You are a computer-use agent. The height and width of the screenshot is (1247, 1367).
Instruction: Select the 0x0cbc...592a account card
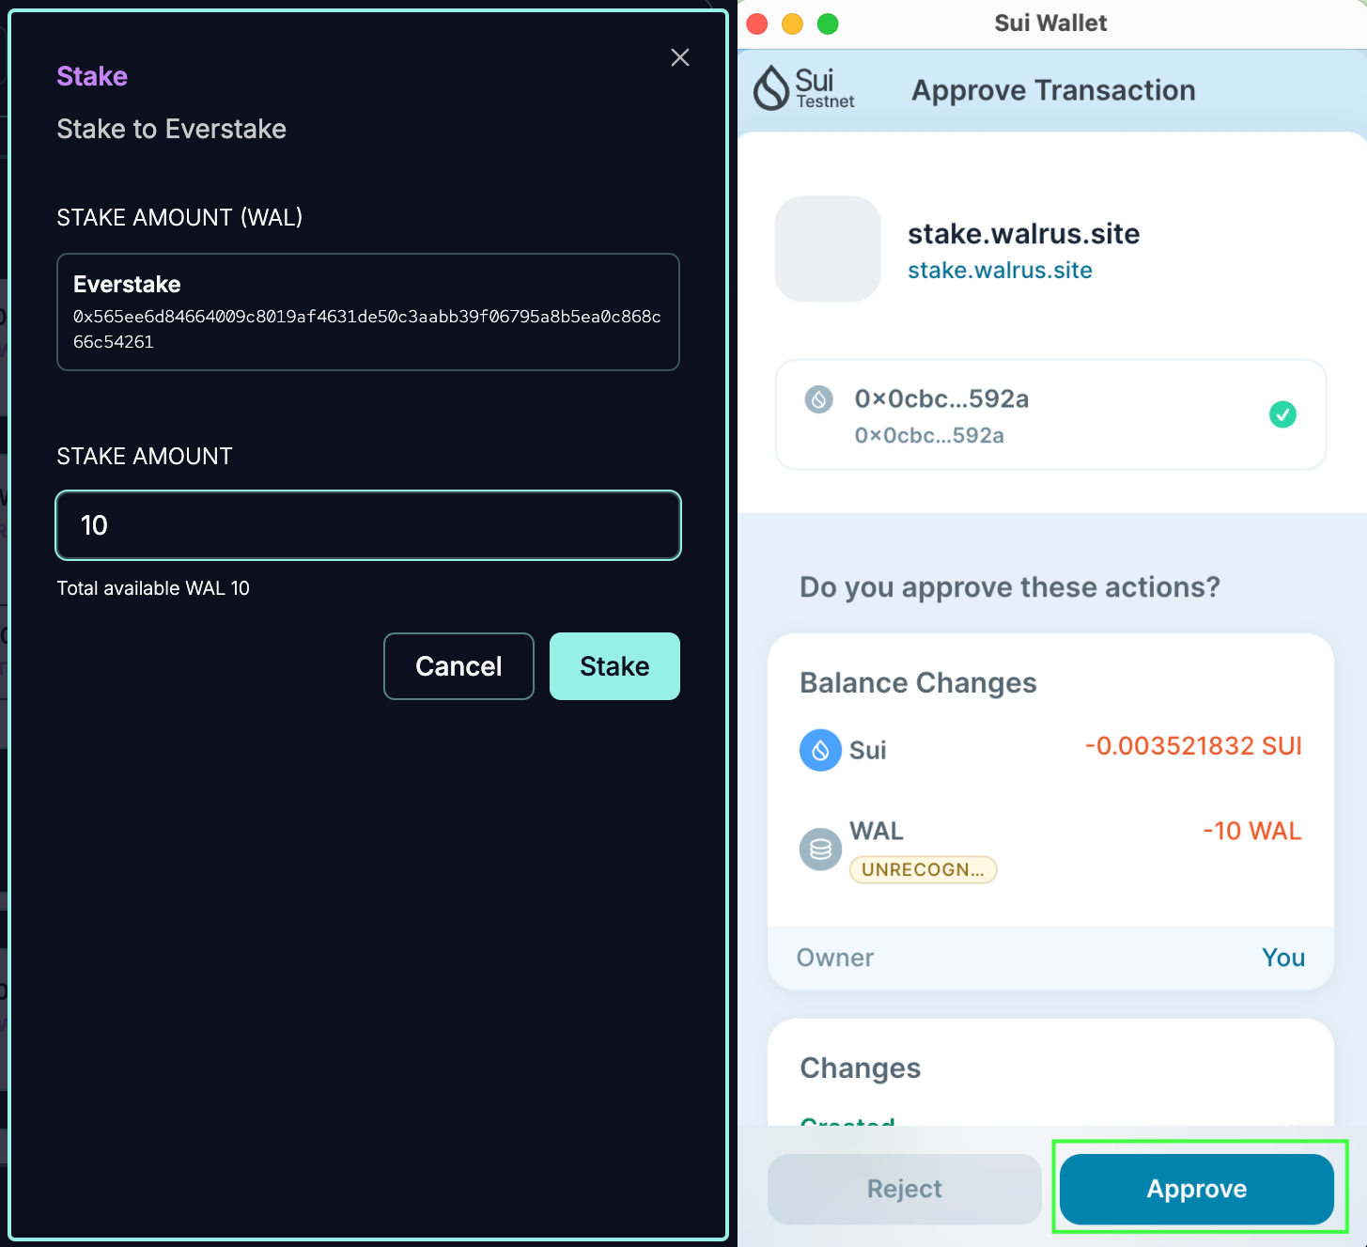[1050, 414]
